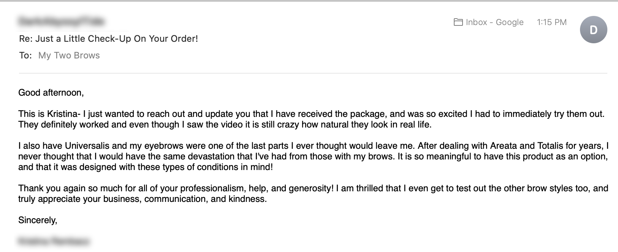Click the 1:15 PM timestamp
The image size is (618, 252).
click(x=551, y=22)
